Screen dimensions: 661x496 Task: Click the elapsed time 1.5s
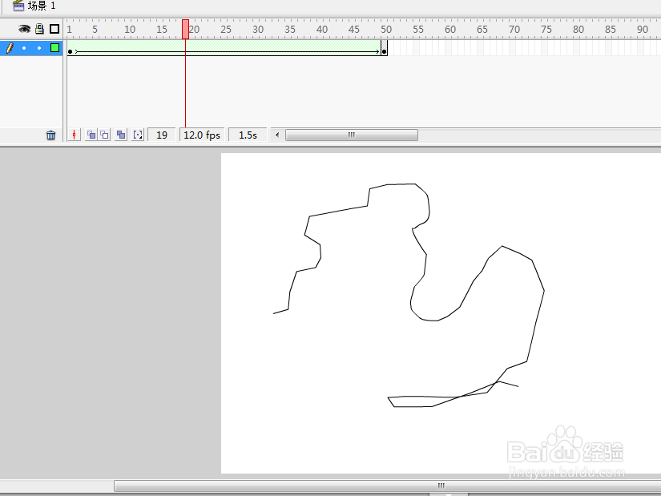[x=248, y=135]
